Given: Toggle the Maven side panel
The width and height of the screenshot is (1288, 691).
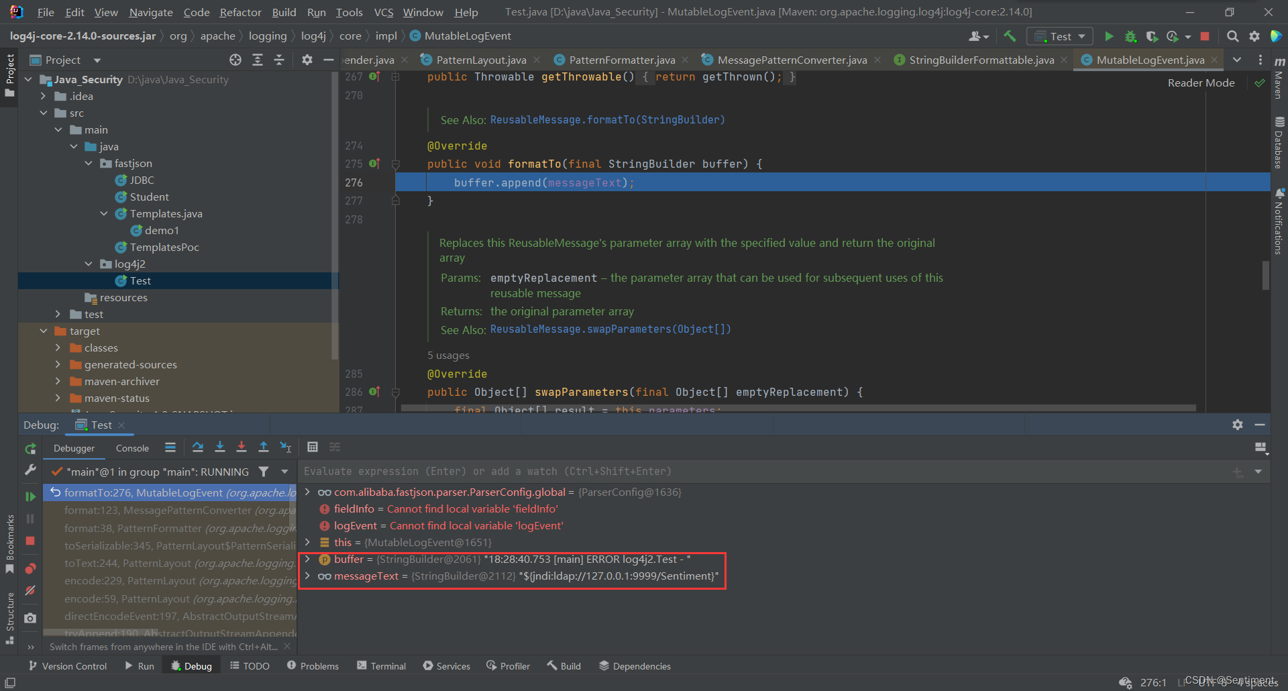Looking at the screenshot, I should point(1279,78).
